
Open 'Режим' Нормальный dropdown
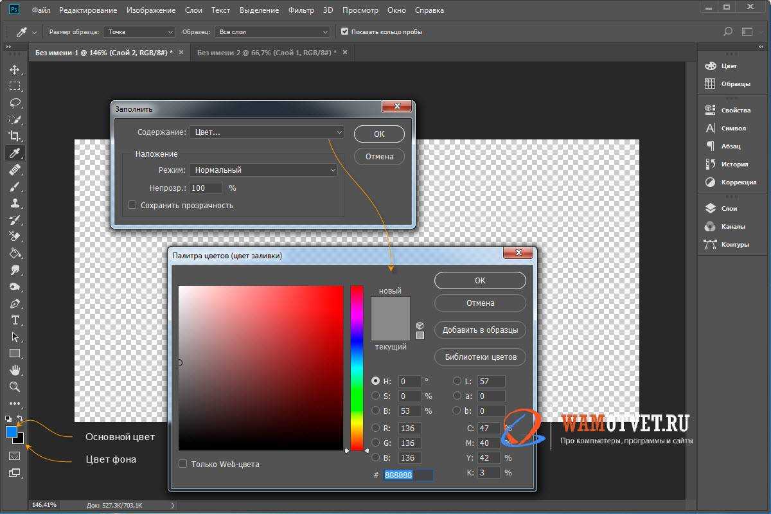[x=263, y=170]
